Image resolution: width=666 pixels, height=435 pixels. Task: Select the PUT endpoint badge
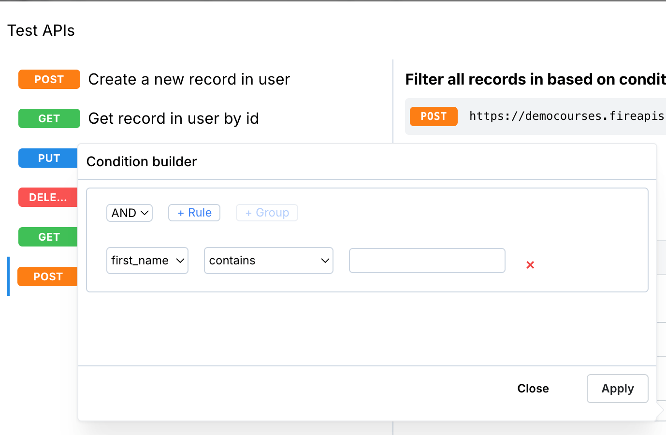click(x=48, y=158)
